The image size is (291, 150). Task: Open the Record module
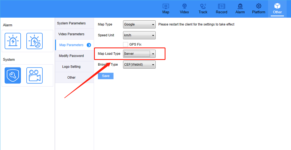[x=221, y=9]
